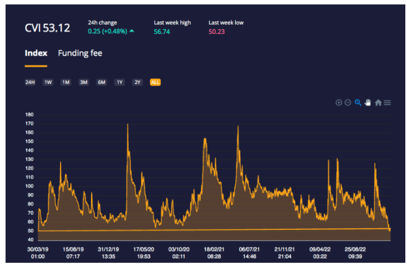
Task: Click the 180 y-axis label
Action: 29,114
